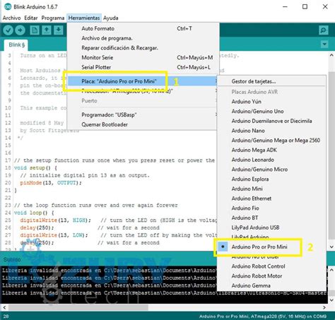Click the Open sketch up-arrow icon
335x320 pixels.
point(47,30)
